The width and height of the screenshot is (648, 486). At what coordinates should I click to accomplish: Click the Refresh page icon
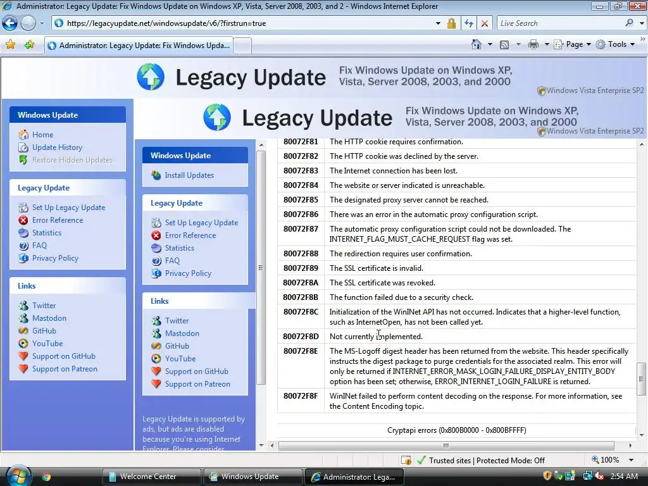[x=469, y=23]
